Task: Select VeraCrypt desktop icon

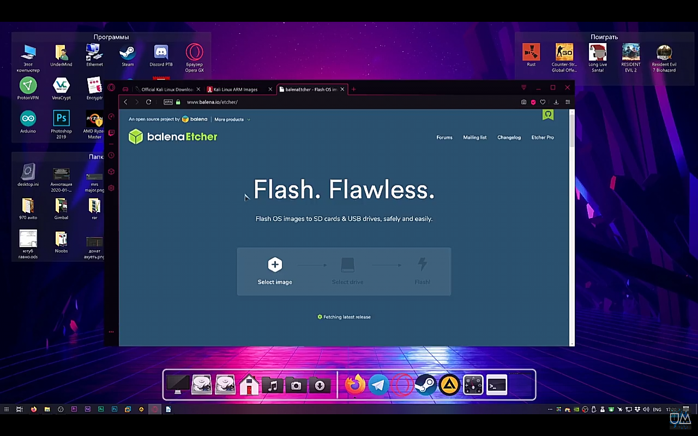Action: tap(61, 89)
